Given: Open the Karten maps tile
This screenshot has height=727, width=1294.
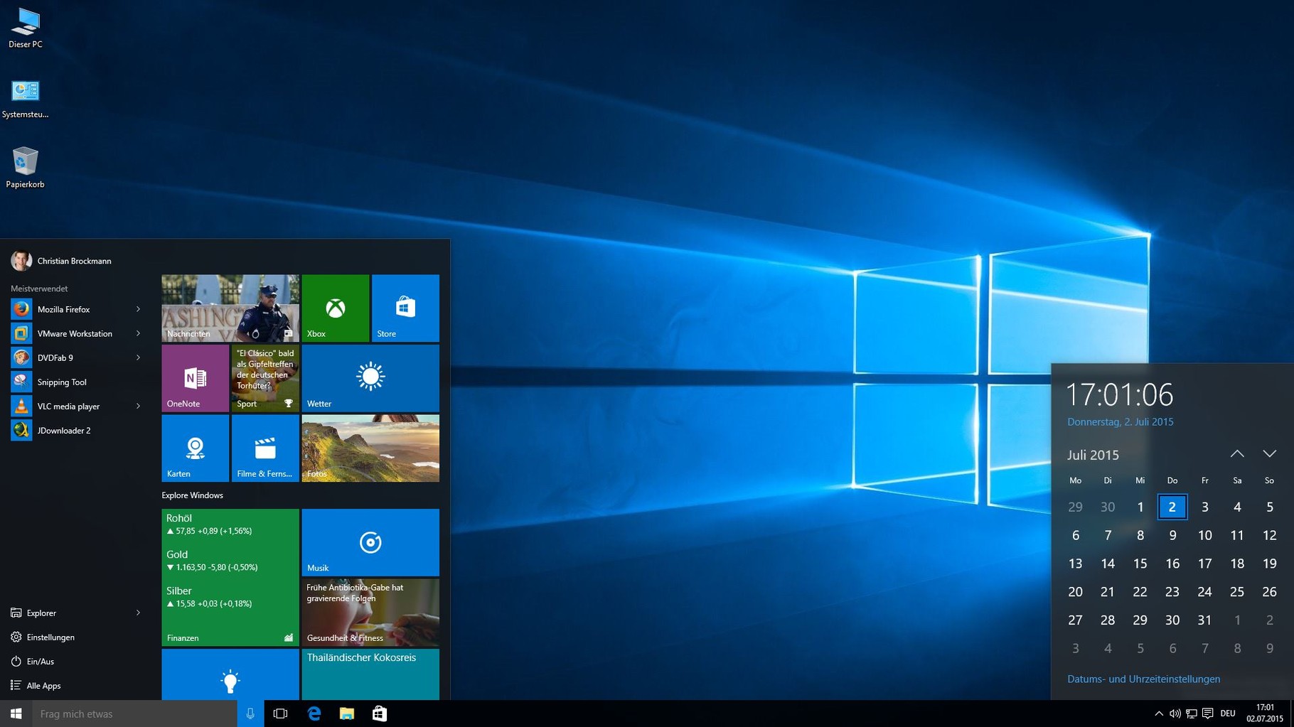Looking at the screenshot, I should click(195, 448).
